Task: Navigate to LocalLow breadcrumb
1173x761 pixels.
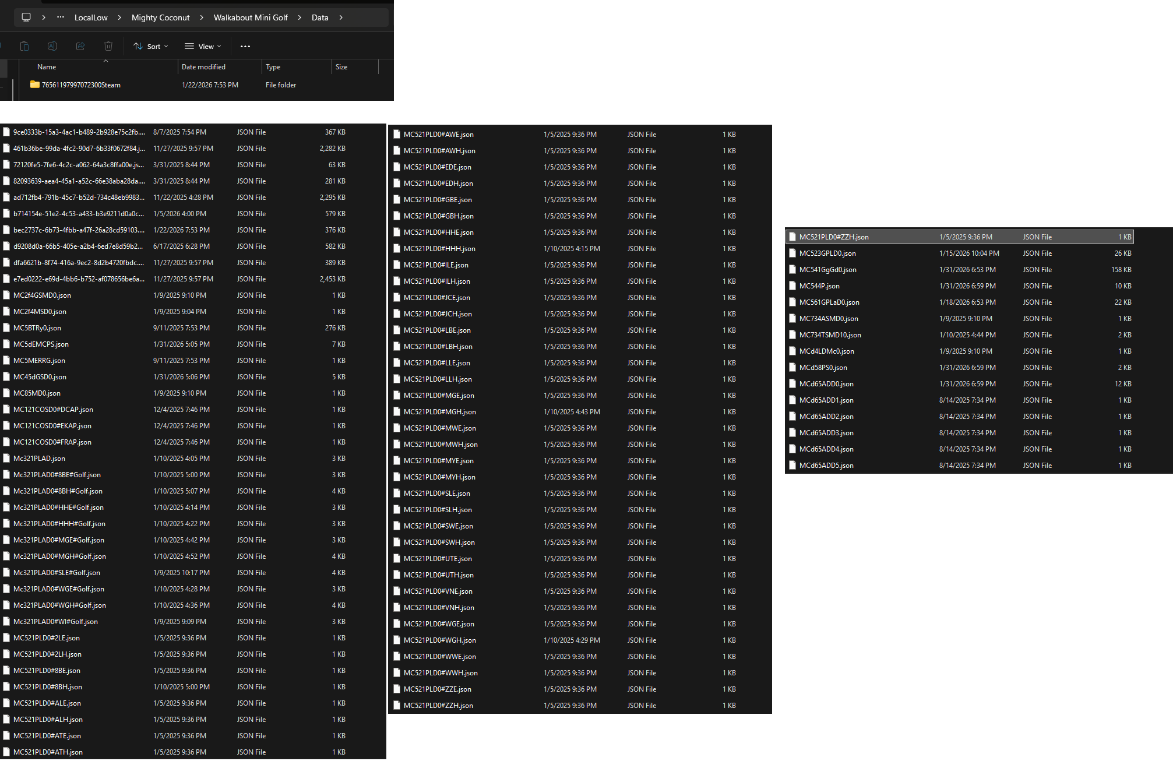Action: [x=91, y=17]
